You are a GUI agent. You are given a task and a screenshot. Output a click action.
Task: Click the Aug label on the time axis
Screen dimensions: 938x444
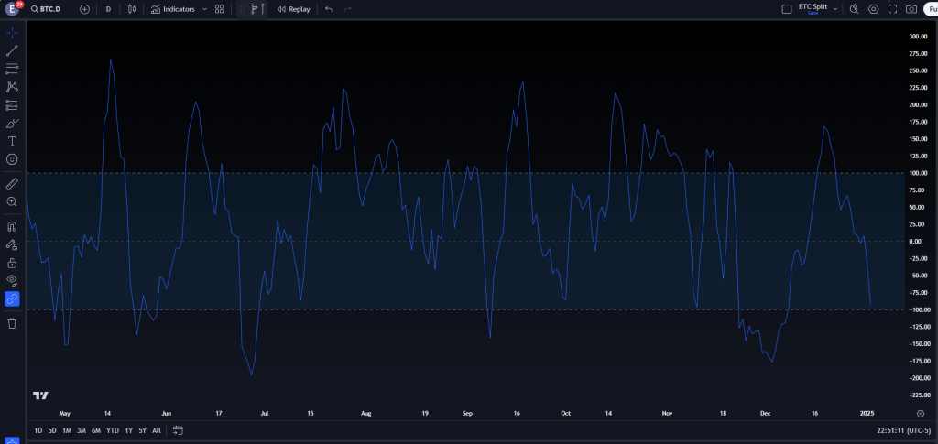coord(366,413)
